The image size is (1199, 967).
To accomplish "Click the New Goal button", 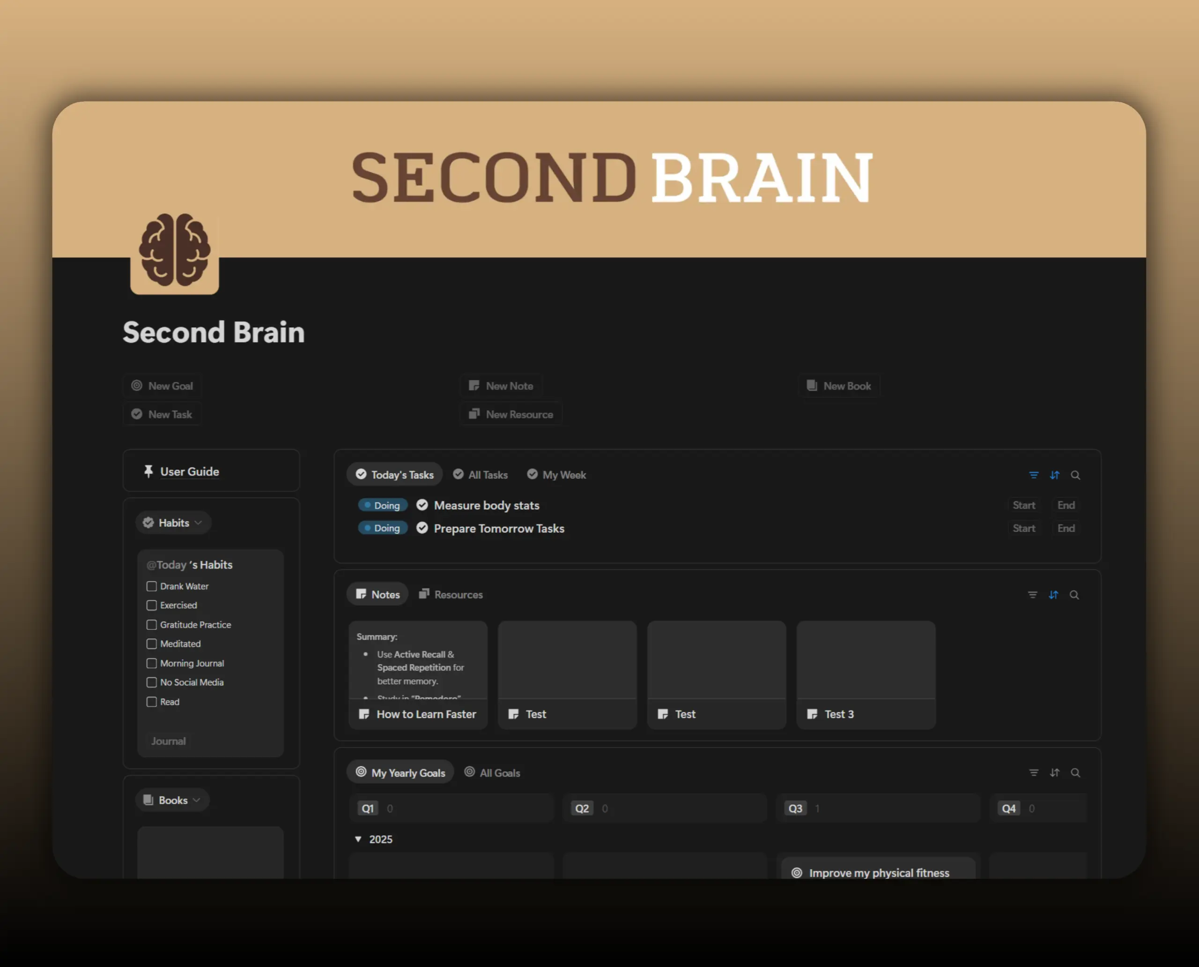I will tap(162, 385).
